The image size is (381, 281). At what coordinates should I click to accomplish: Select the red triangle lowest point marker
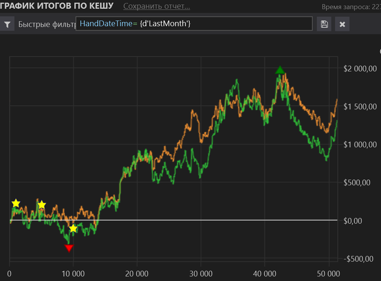[x=69, y=248]
